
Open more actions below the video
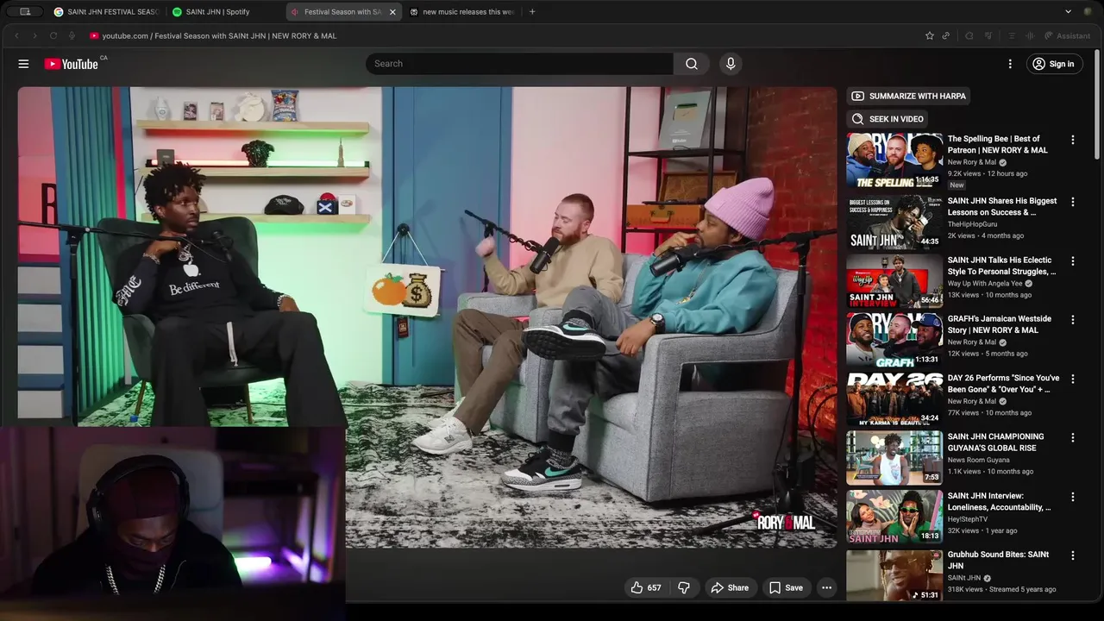coord(826,587)
